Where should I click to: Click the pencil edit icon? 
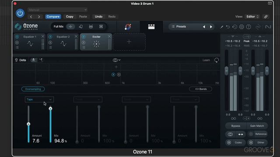point(222,27)
